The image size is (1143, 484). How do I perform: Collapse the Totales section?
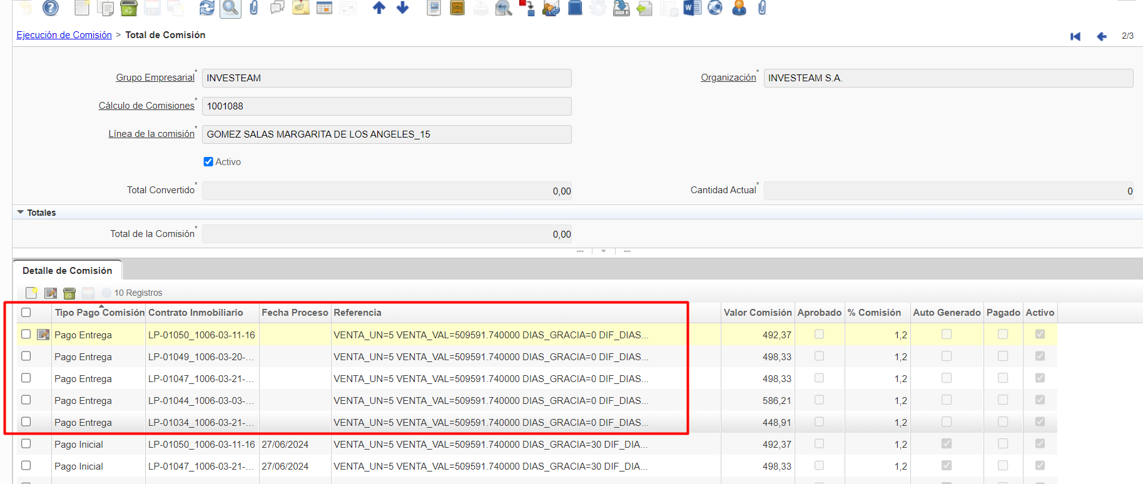click(x=21, y=213)
